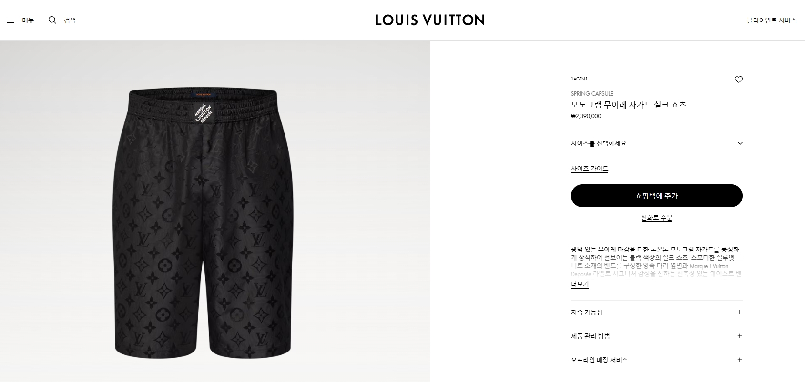Click the size dropdown chevron arrow
Viewport: 805px width, 382px height.
[x=740, y=143]
